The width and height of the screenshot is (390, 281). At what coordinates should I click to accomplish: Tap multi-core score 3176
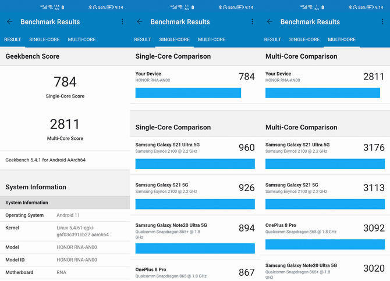[x=374, y=147]
